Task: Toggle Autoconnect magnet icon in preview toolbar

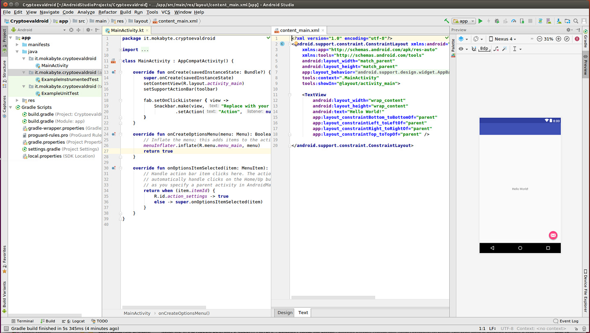Action: tap(474, 49)
